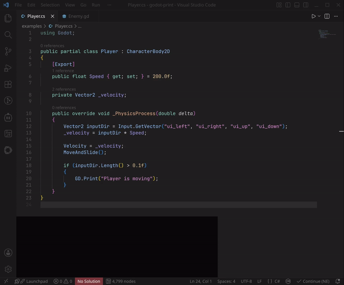Screen dimensions: 344x285
Task: Expand the breadcrumb ellipsis symbol
Action: click(x=80, y=26)
